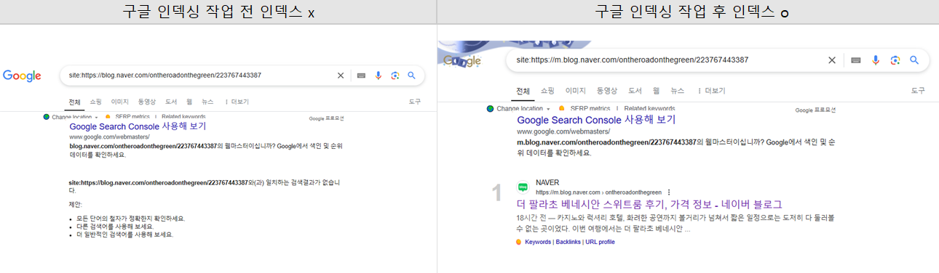Click the '18시간 전' result snippet text
The image size is (939, 273).
675,223
